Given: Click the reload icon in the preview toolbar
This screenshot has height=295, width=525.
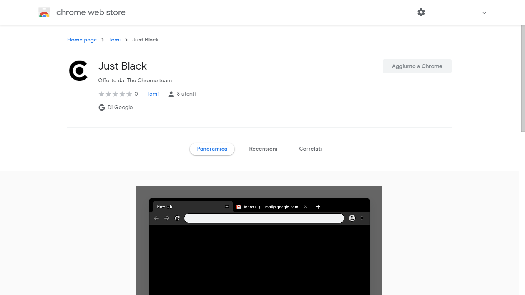Looking at the screenshot, I should pyautogui.click(x=177, y=218).
